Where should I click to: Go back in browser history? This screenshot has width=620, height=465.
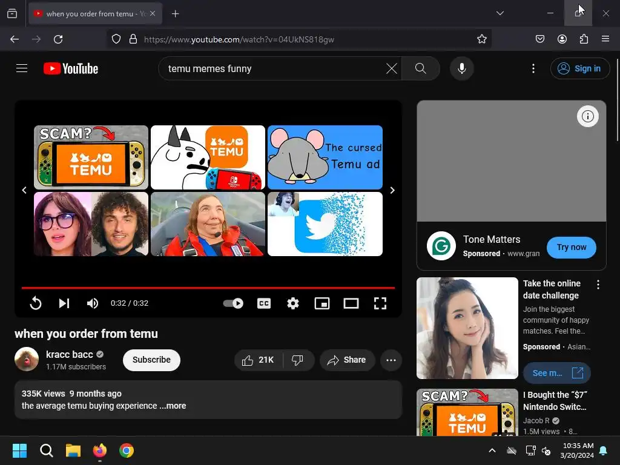15,39
